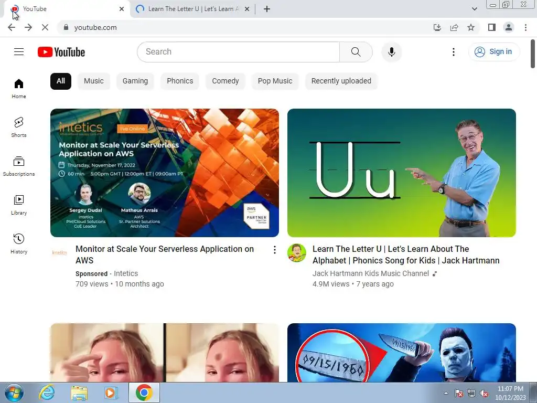Visit Jack Hartmann Kids Music Channel
This screenshot has height=403, width=537.
tap(371, 273)
